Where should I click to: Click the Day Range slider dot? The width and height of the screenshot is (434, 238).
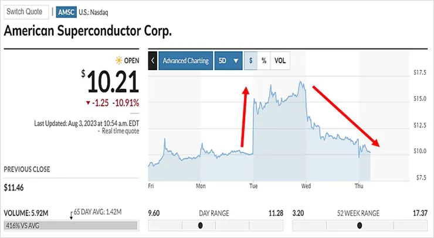[201, 225]
